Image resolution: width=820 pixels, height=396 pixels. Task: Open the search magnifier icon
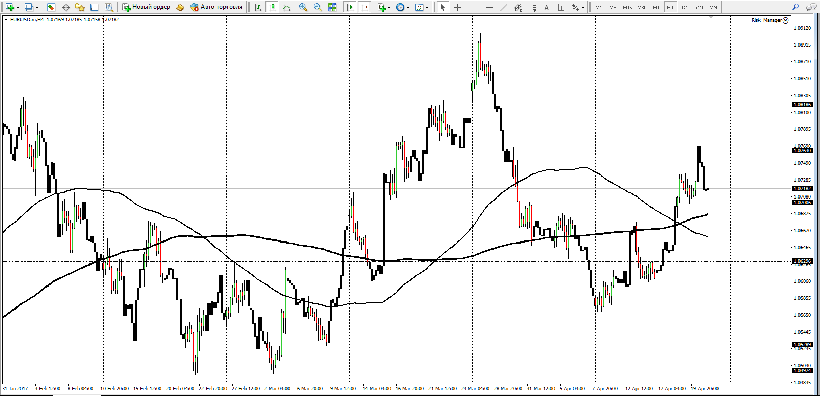[795, 7]
